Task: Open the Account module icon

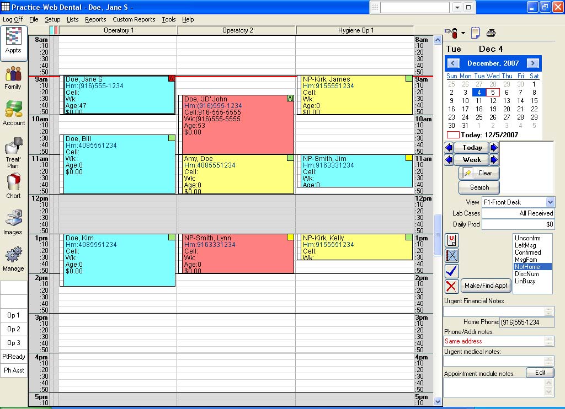Action: pyautogui.click(x=13, y=112)
